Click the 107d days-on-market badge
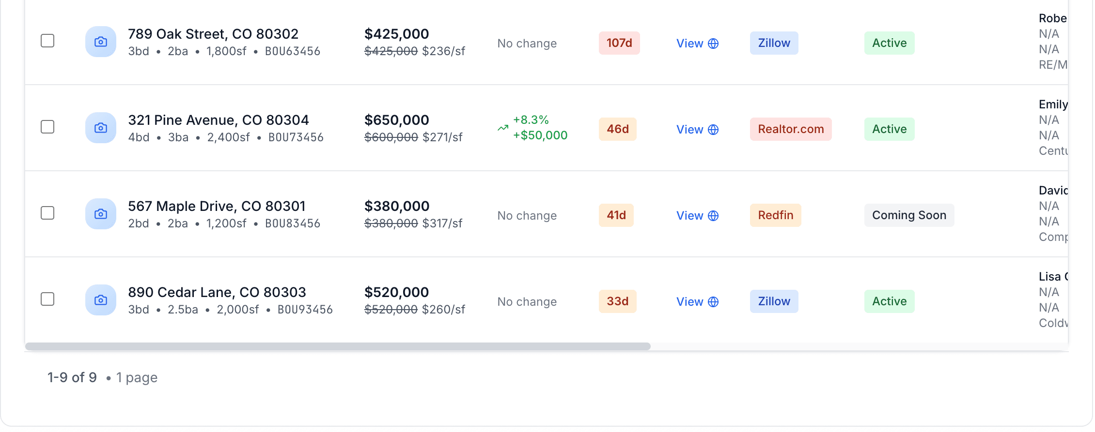This screenshot has height=432, width=1095. point(619,43)
